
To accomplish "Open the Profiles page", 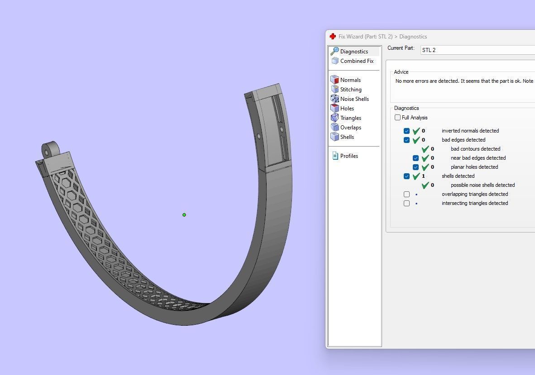I will point(349,156).
